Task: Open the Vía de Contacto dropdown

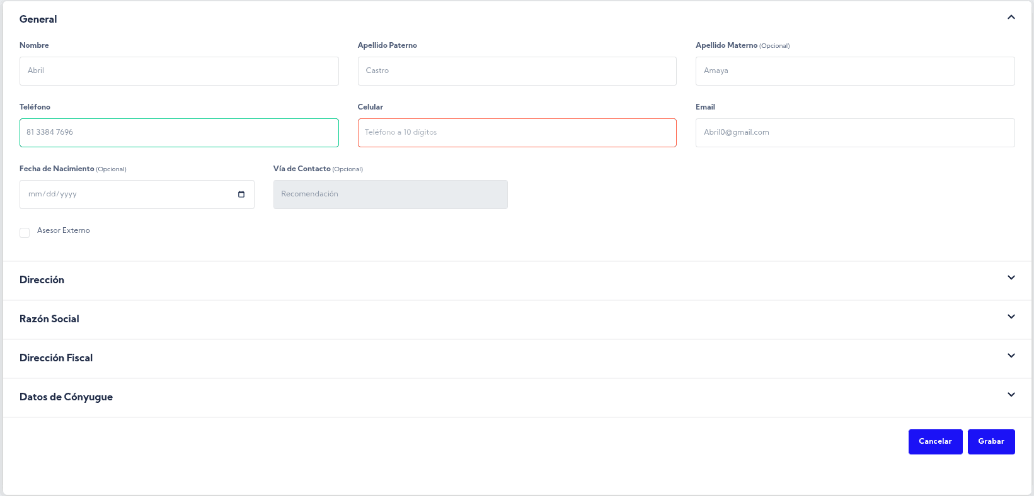Action: (x=390, y=194)
